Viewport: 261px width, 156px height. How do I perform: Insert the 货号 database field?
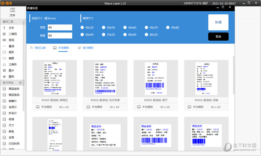(12, 137)
